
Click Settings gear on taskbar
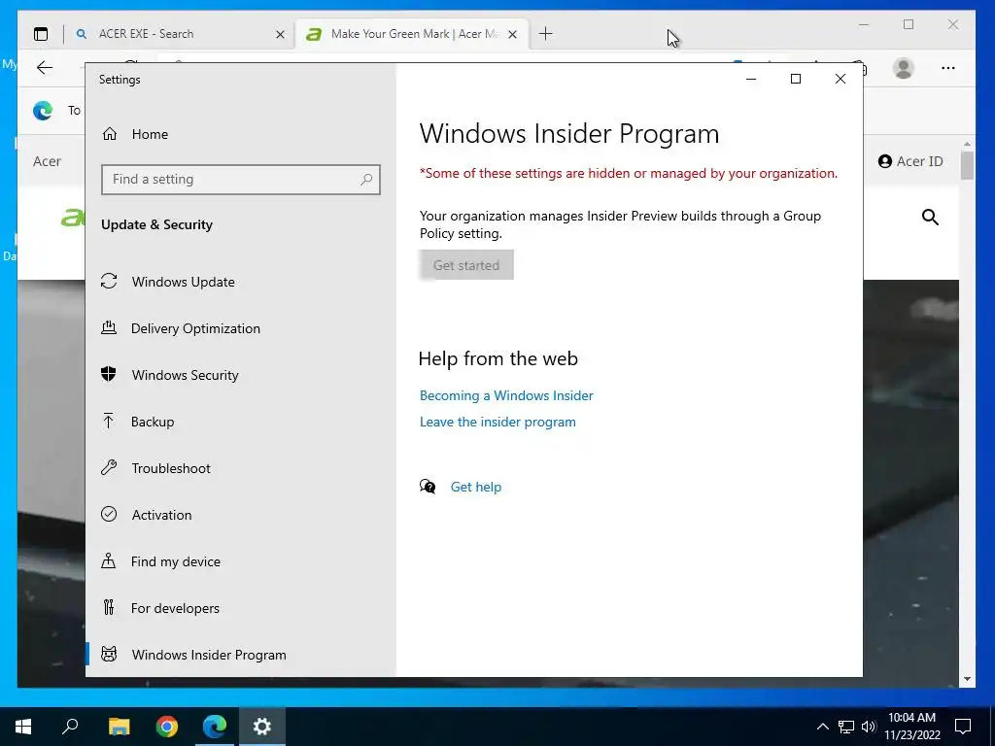pos(262,727)
